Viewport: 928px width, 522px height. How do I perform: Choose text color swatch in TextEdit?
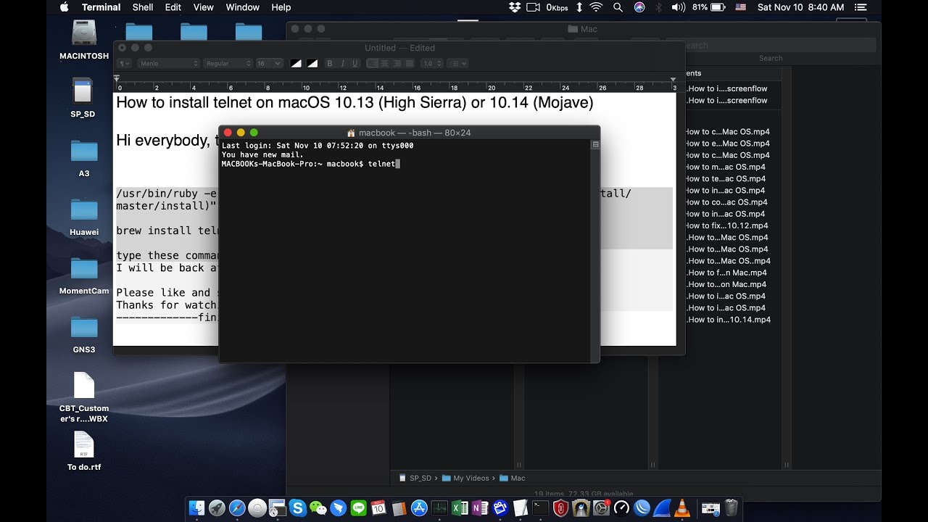tap(296, 64)
